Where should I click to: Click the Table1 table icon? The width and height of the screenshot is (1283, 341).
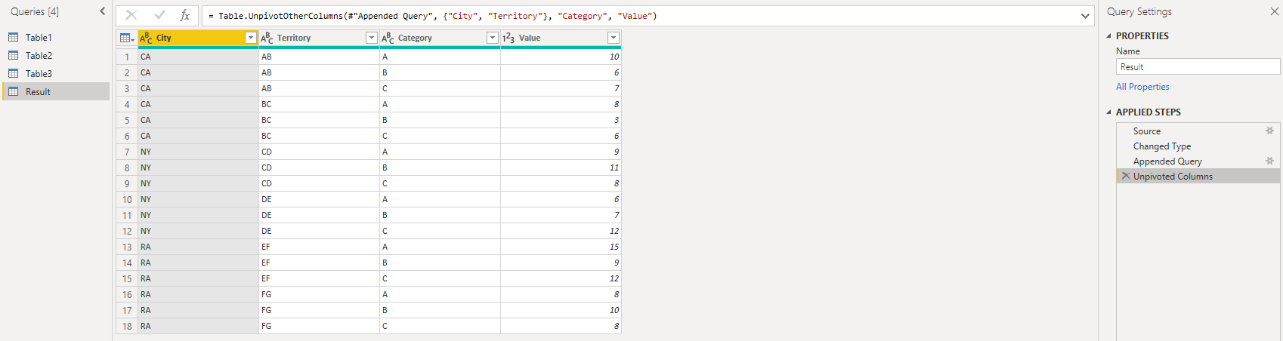(x=14, y=37)
